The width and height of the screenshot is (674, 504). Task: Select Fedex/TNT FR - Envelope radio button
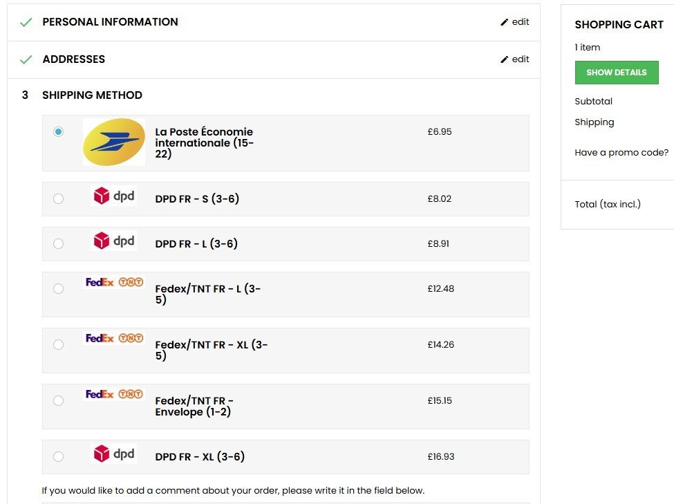click(58, 400)
